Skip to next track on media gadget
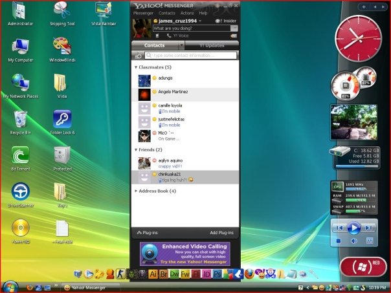Screen dimensions: 391x293 [x=368, y=228]
